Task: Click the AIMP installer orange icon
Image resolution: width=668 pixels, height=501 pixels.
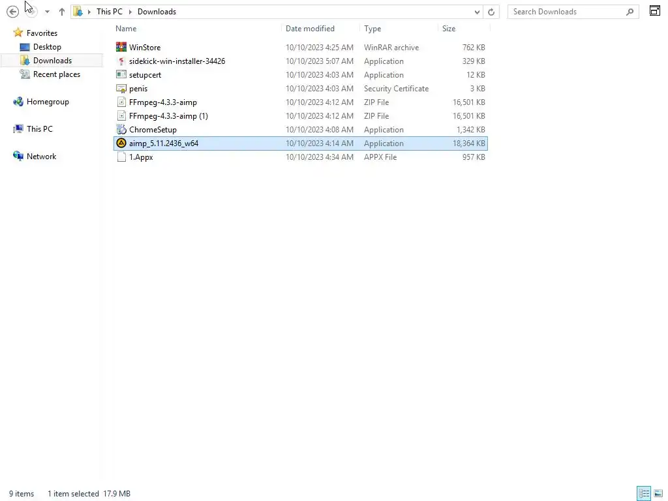Action: click(x=121, y=143)
